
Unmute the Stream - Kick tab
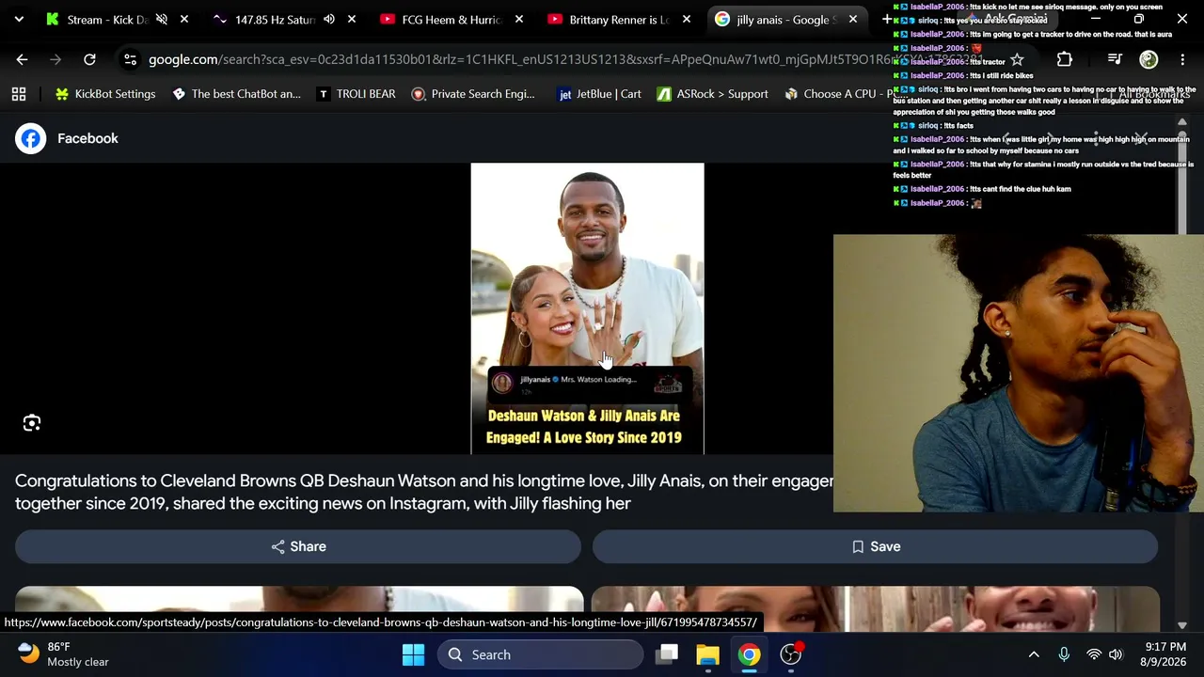[162, 20]
